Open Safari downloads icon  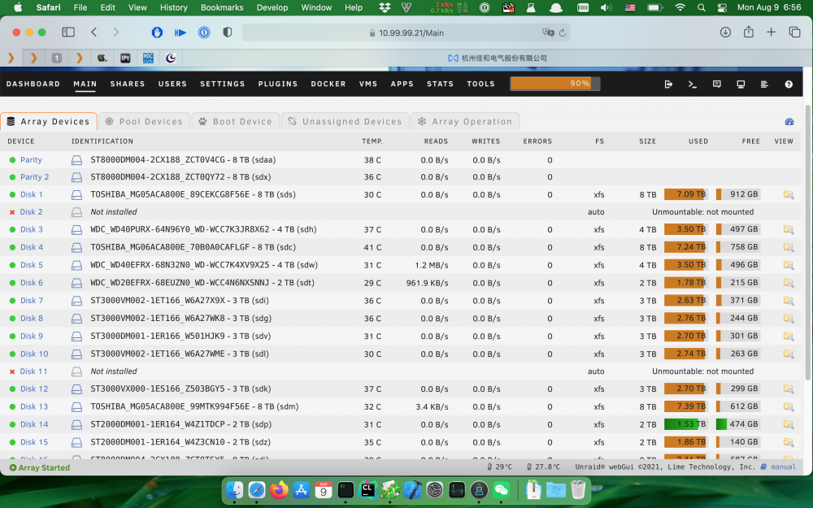(725, 33)
